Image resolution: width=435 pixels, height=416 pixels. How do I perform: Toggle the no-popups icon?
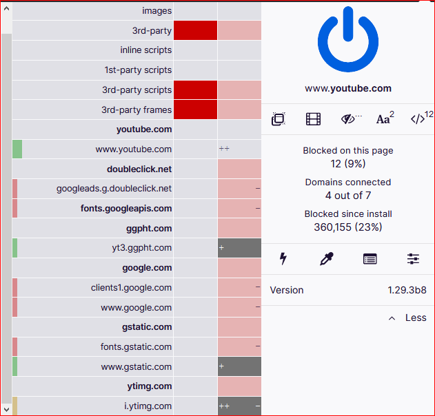[x=279, y=119]
